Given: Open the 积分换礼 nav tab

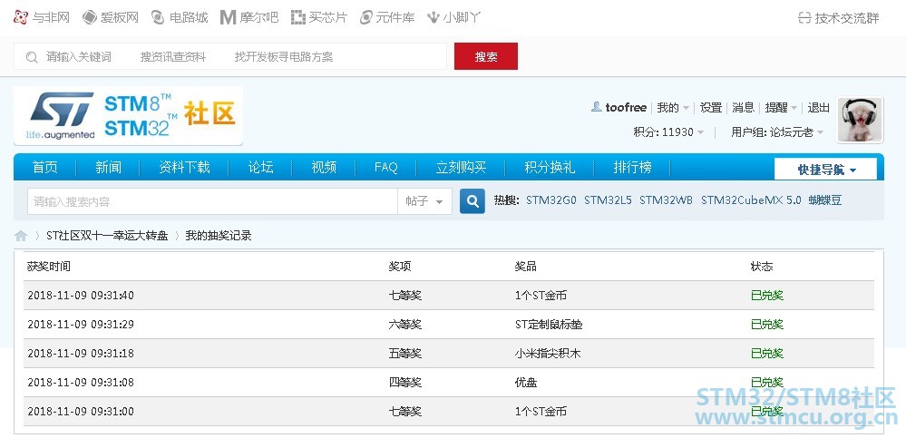Looking at the screenshot, I should pos(550,168).
